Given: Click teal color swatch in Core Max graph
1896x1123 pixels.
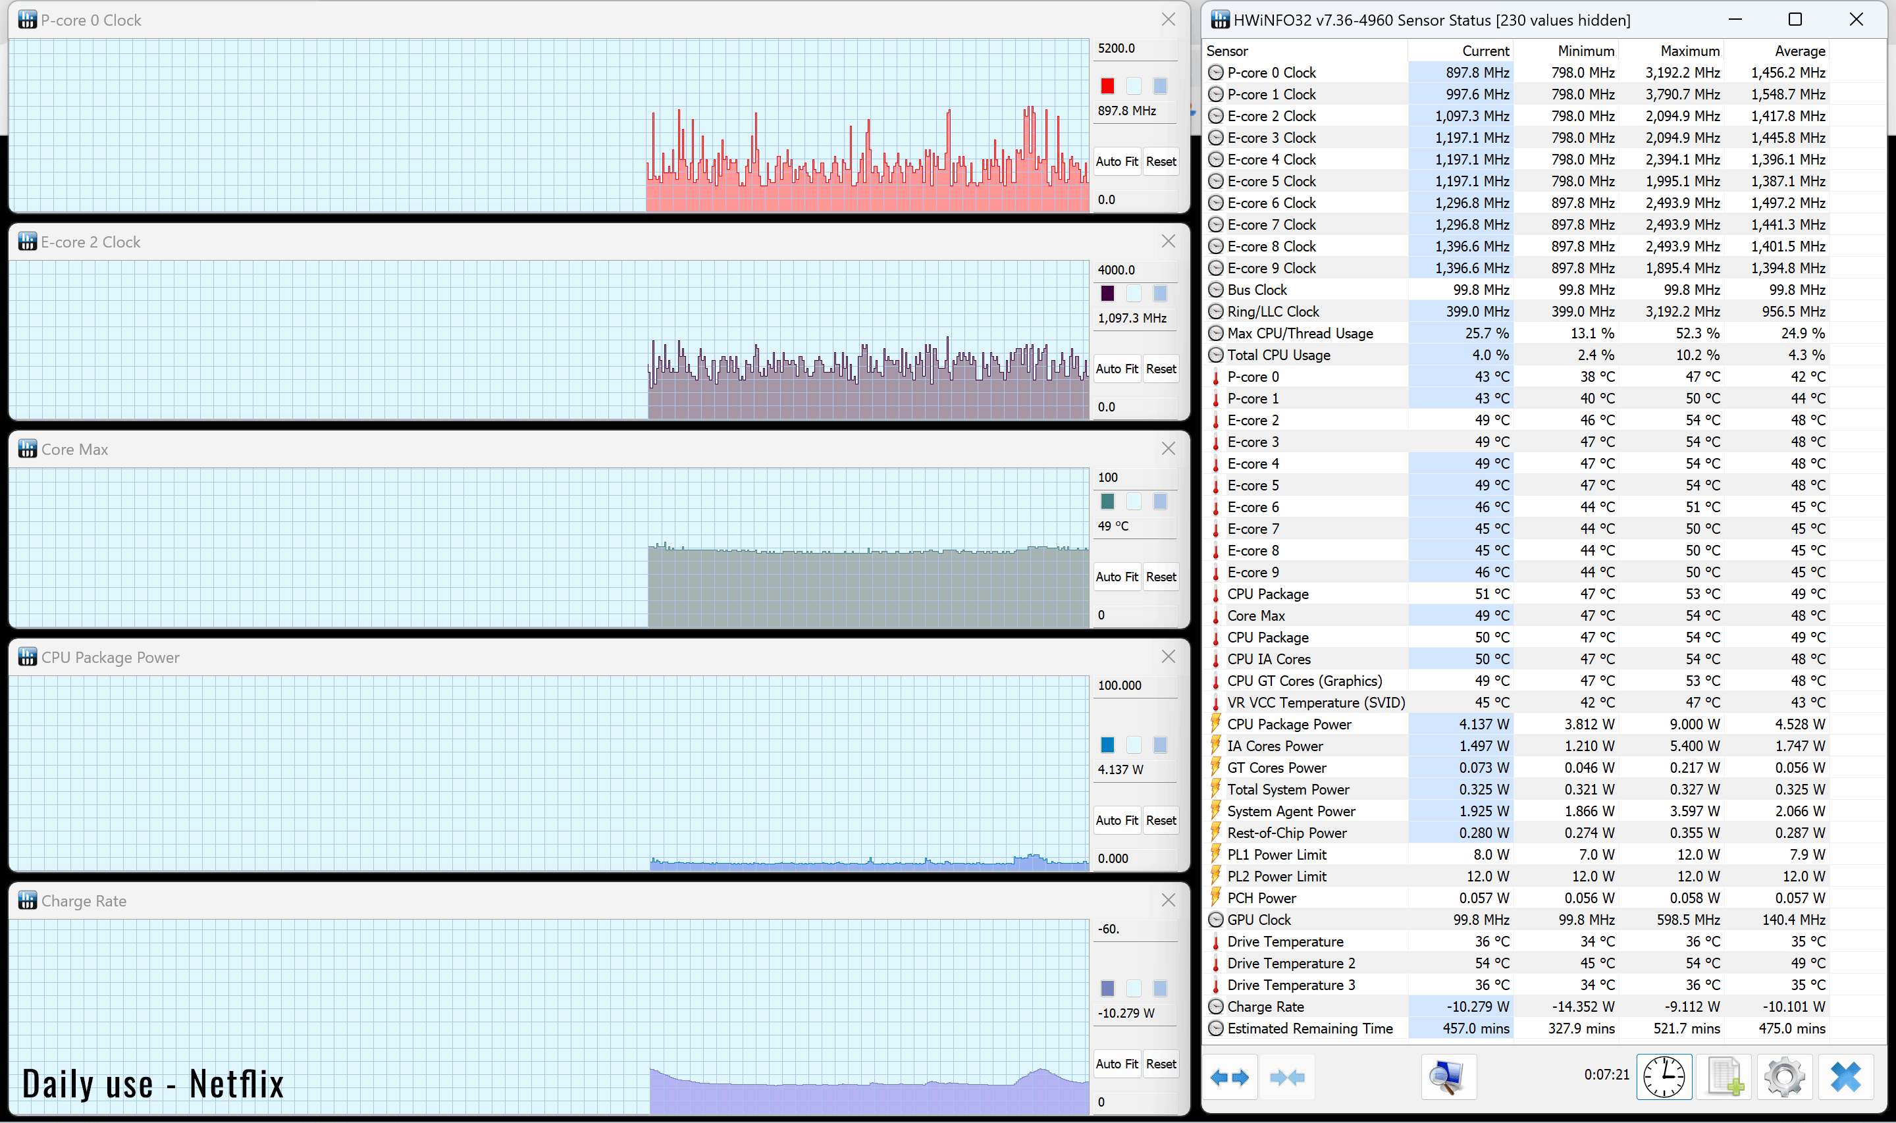Looking at the screenshot, I should coord(1107,501).
